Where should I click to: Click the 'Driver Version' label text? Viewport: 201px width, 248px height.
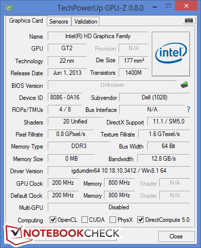click(x=27, y=171)
